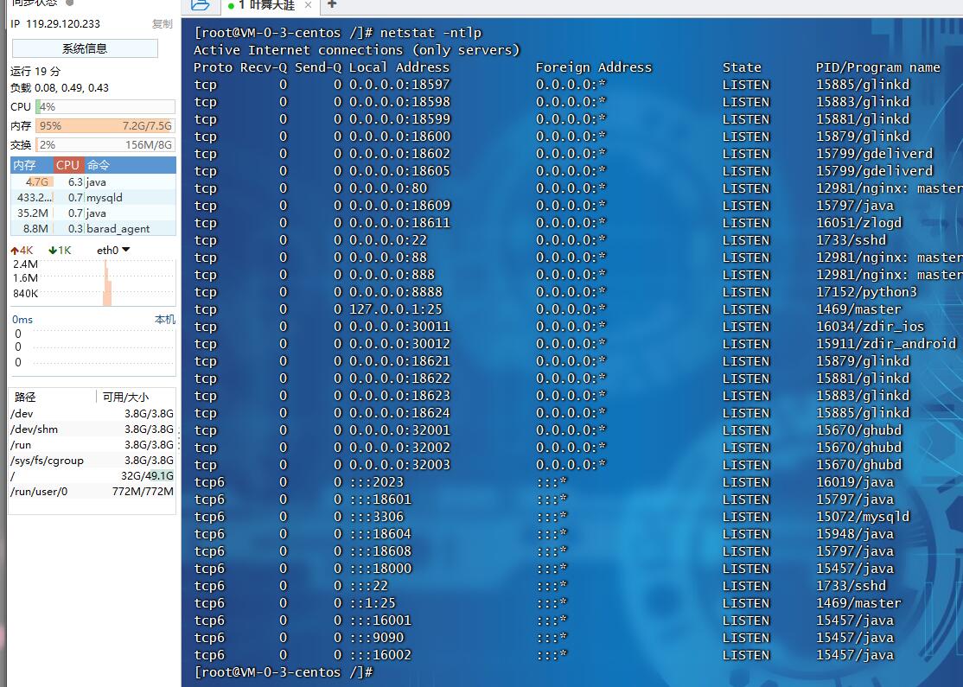Click the 负载 0.08, 0.49, 0.43 text

click(60, 88)
